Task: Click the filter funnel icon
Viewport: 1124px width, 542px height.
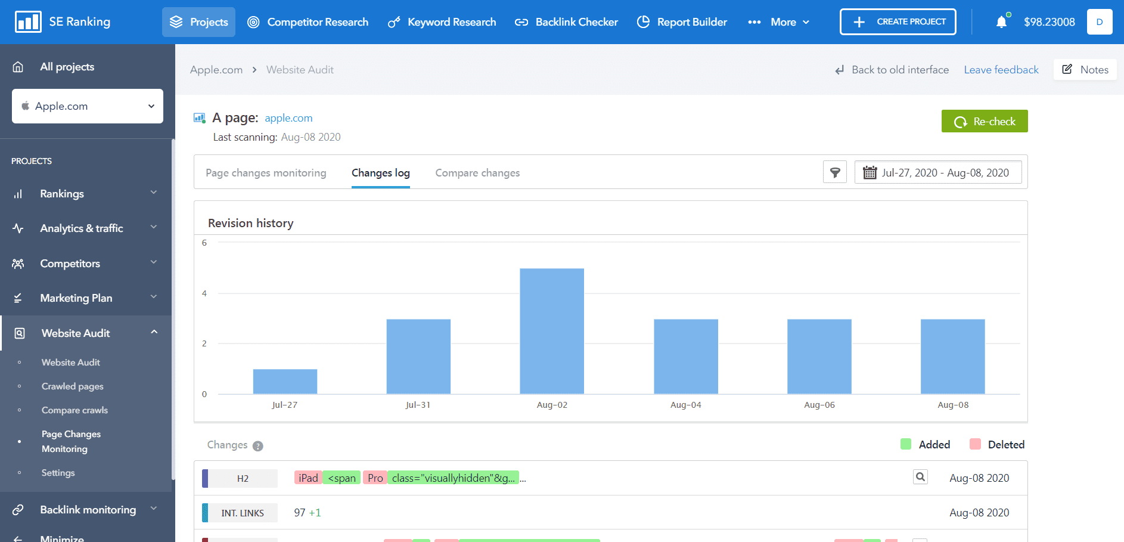Action: coord(835,172)
